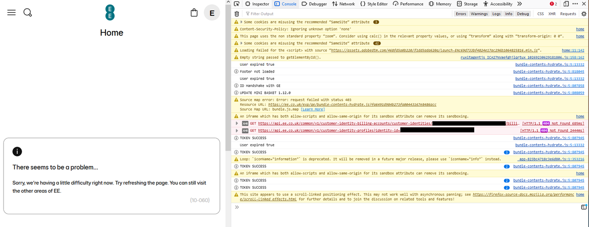Open the bundle-contents-hydrate.js:5:808059 source link

coord(549,93)
